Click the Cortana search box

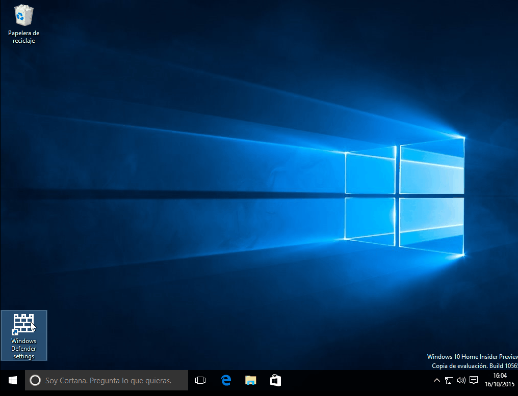107,381
